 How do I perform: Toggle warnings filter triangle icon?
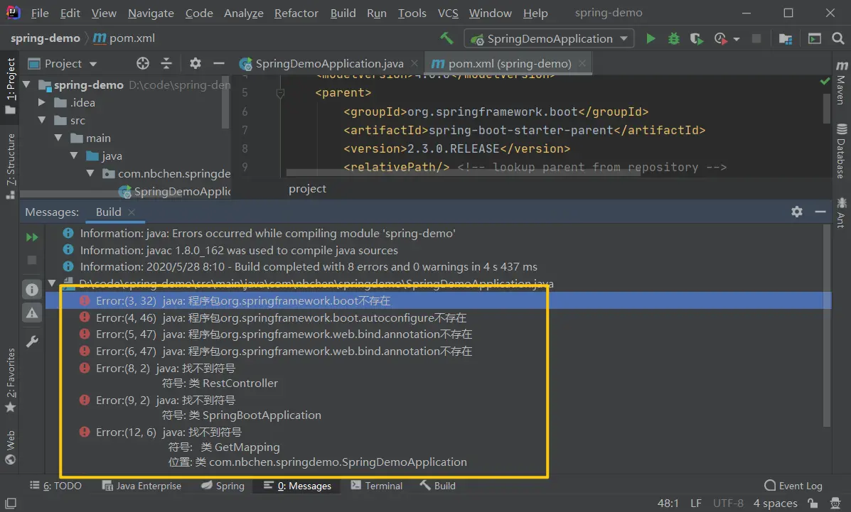coord(32,313)
